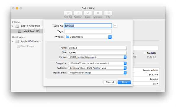The width and height of the screenshot is (176, 107).
Task: Click the Cancel button
Action: [x=110, y=82]
